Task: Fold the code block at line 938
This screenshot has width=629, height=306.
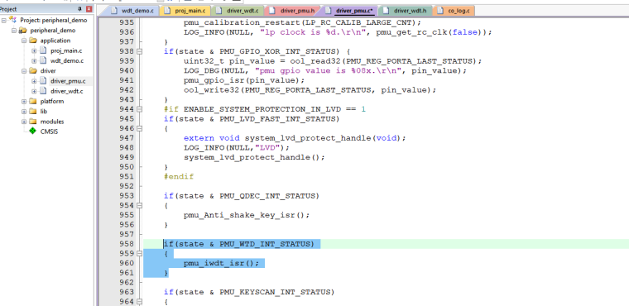Action: (140, 51)
